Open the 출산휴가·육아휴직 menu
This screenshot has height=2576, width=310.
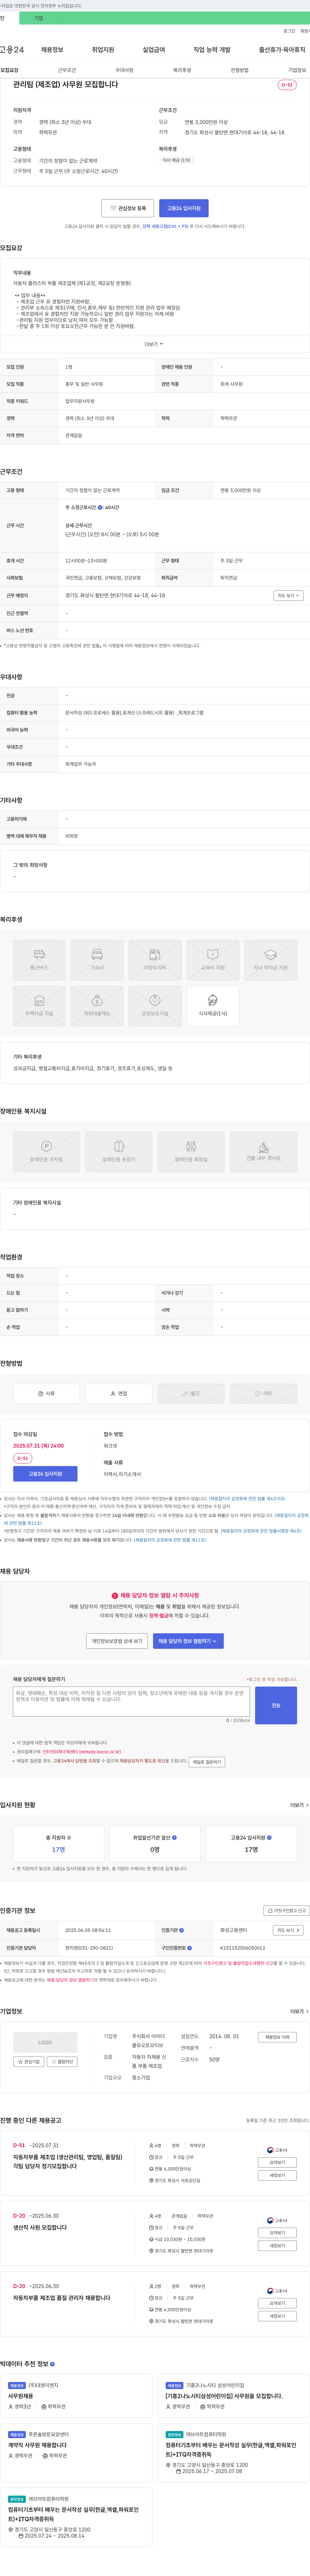[282, 50]
